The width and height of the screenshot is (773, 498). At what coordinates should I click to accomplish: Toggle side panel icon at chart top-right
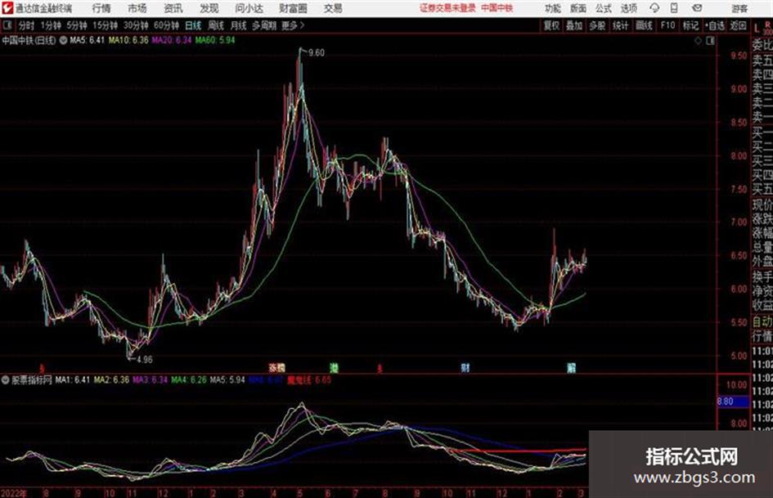(x=710, y=41)
